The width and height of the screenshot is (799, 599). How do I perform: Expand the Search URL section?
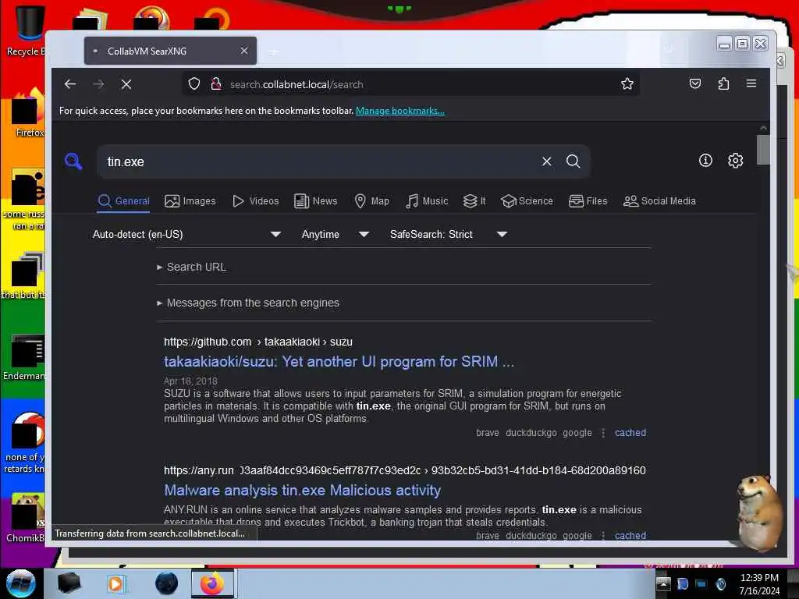tap(192, 267)
